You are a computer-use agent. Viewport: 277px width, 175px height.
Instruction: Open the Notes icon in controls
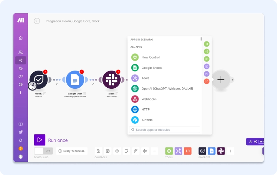tap(126, 151)
